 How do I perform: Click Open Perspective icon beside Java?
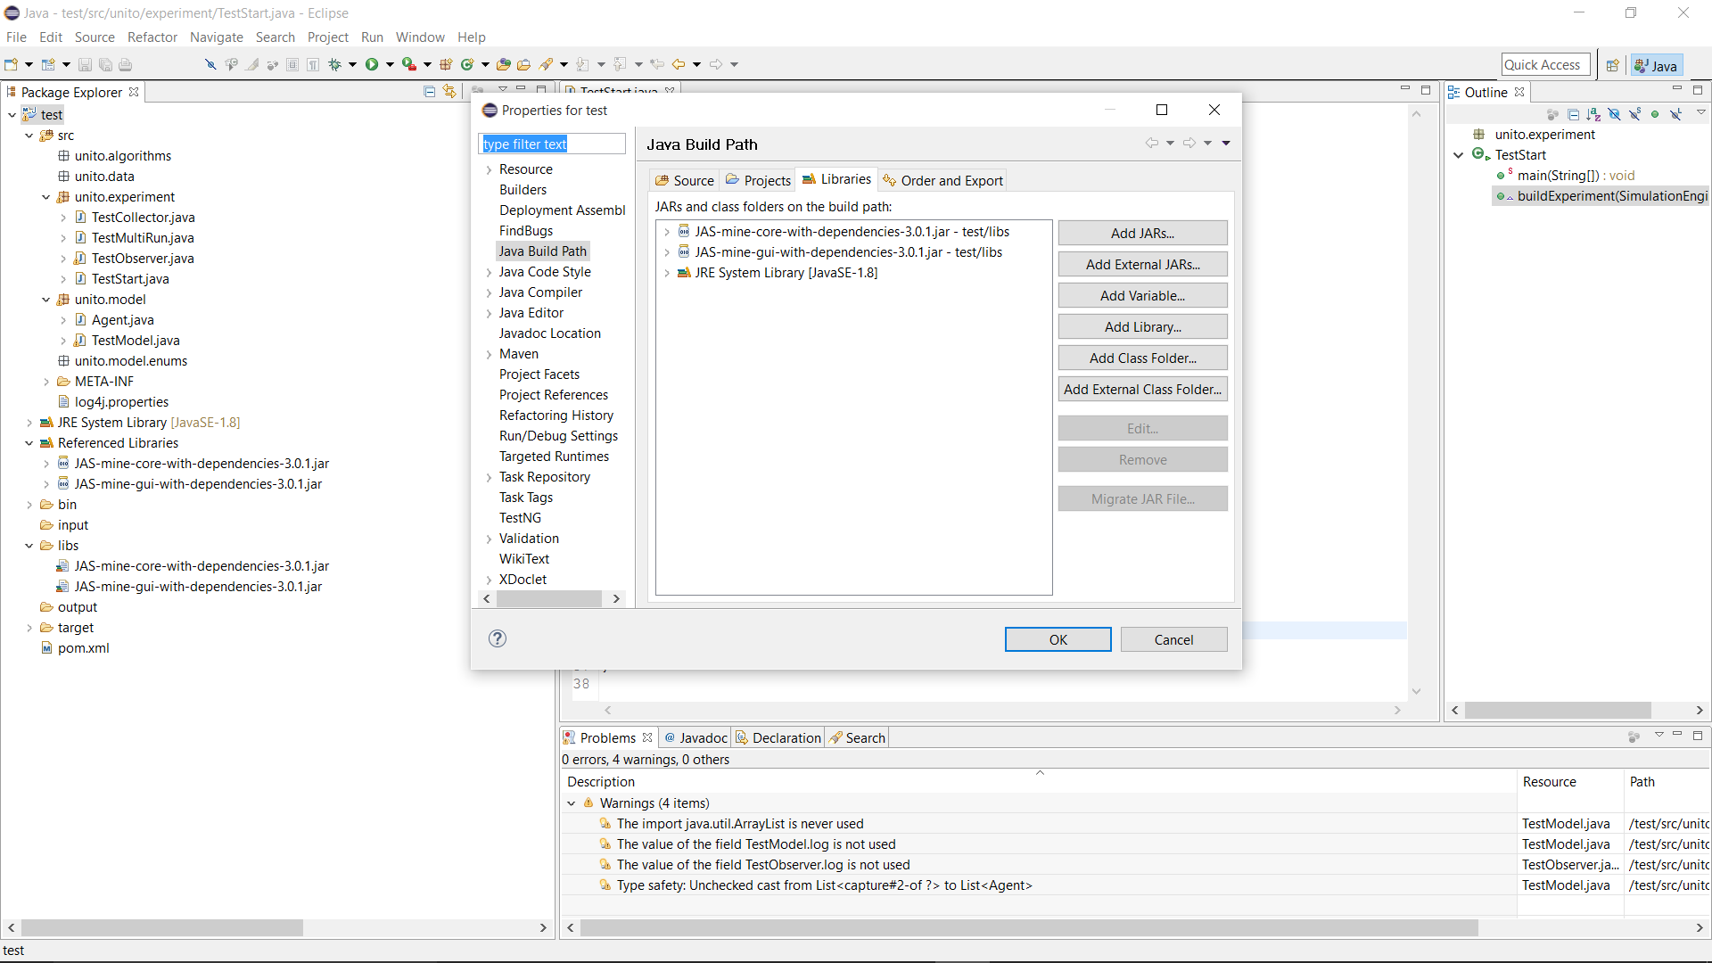[x=1612, y=65]
